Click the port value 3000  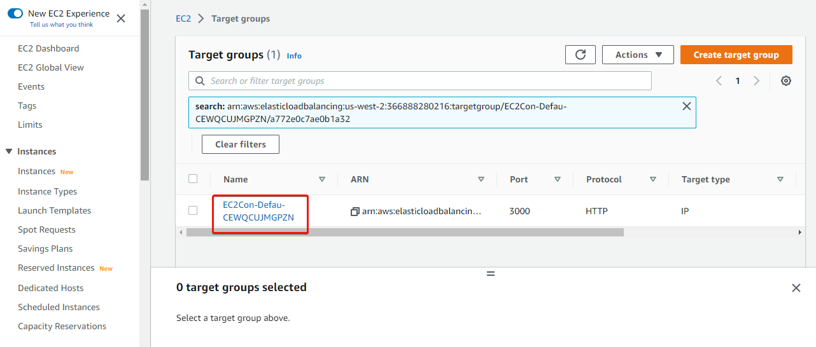point(519,211)
